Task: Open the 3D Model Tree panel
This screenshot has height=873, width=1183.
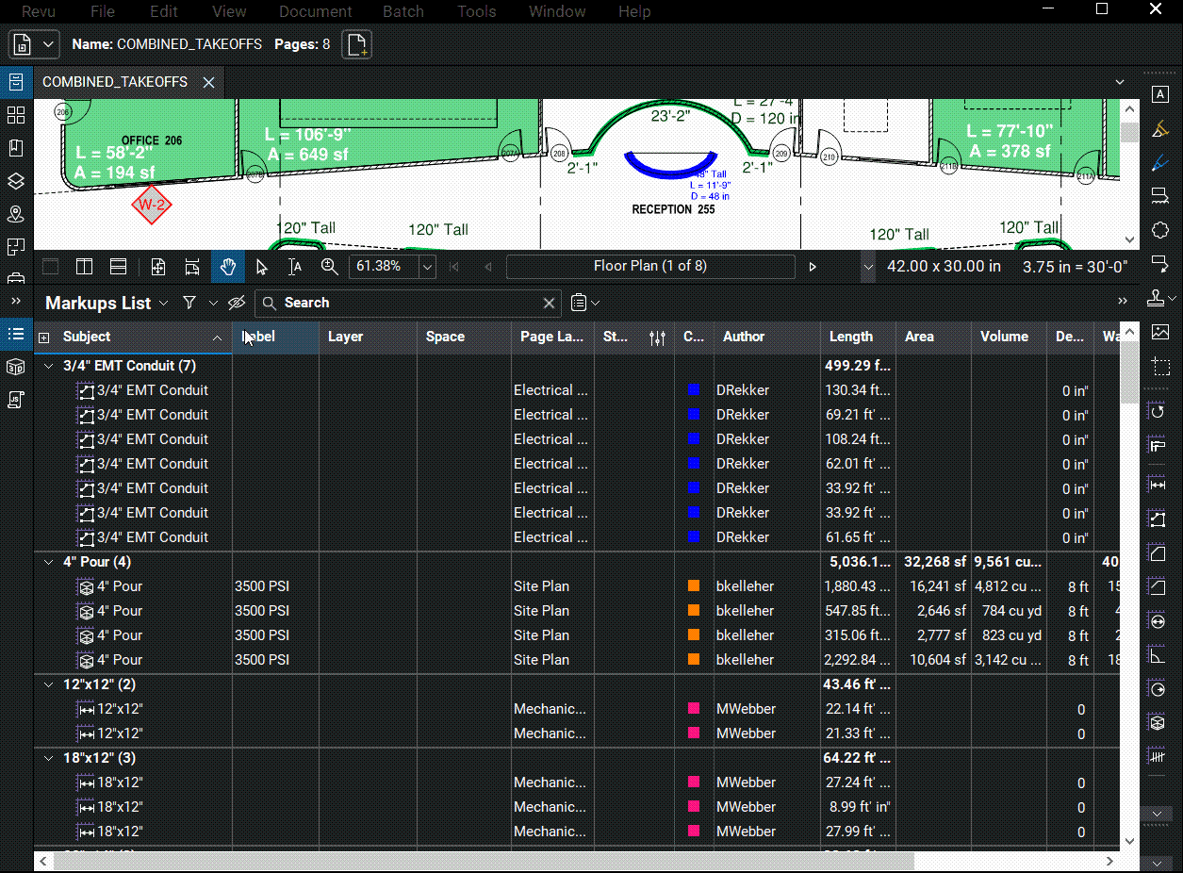Action: tap(15, 367)
